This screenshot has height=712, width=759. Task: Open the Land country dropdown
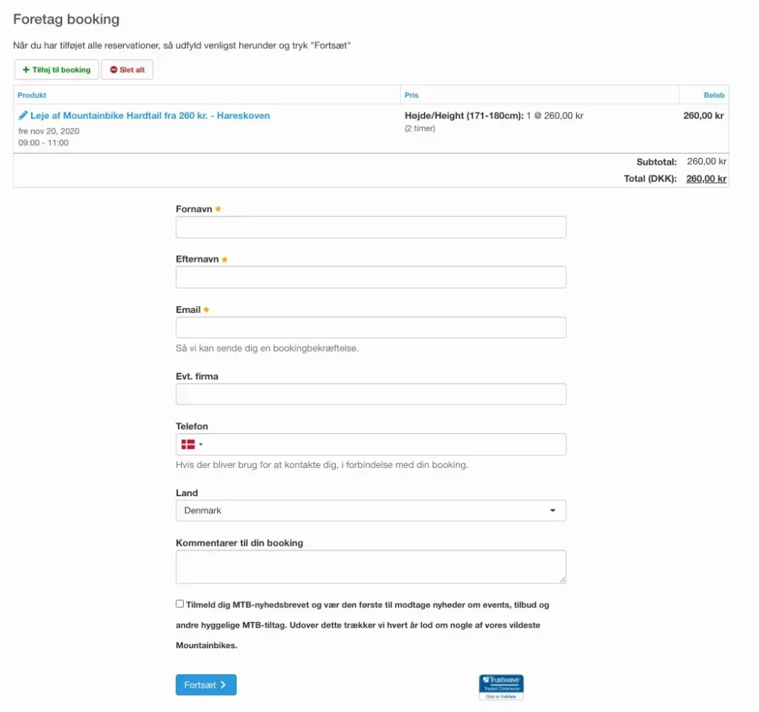click(x=371, y=510)
